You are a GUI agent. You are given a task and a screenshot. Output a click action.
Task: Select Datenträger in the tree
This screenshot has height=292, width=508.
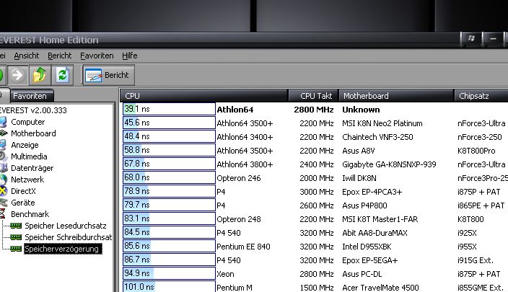[x=32, y=168]
